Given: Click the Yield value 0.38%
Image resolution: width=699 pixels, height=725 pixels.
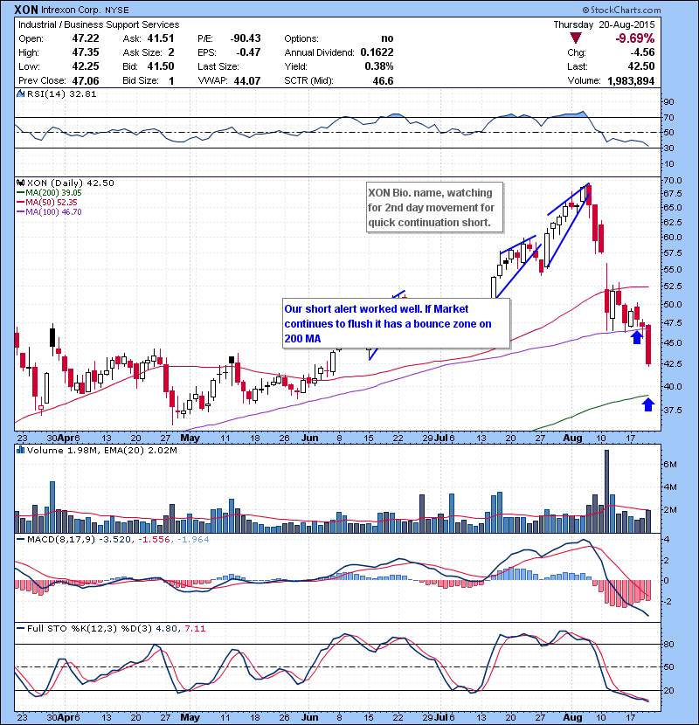Looking at the screenshot, I should [379, 66].
